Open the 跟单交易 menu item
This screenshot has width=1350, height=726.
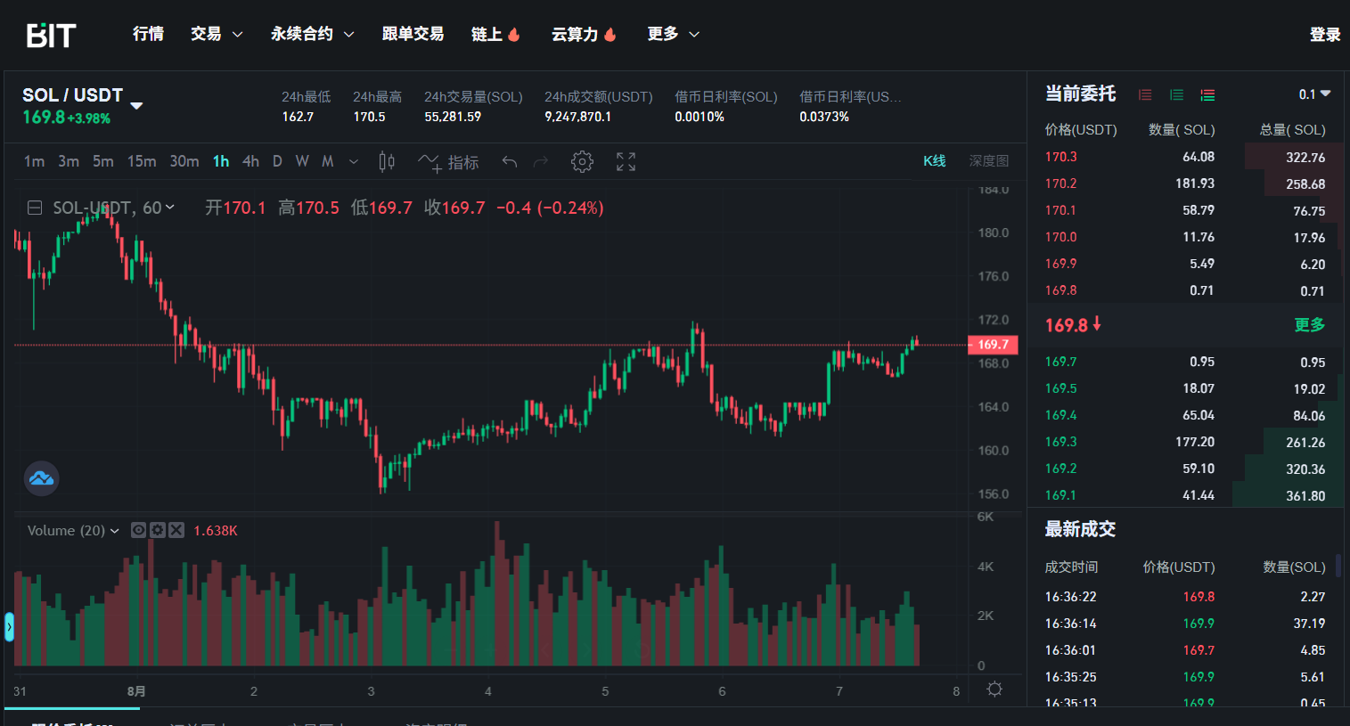click(413, 34)
